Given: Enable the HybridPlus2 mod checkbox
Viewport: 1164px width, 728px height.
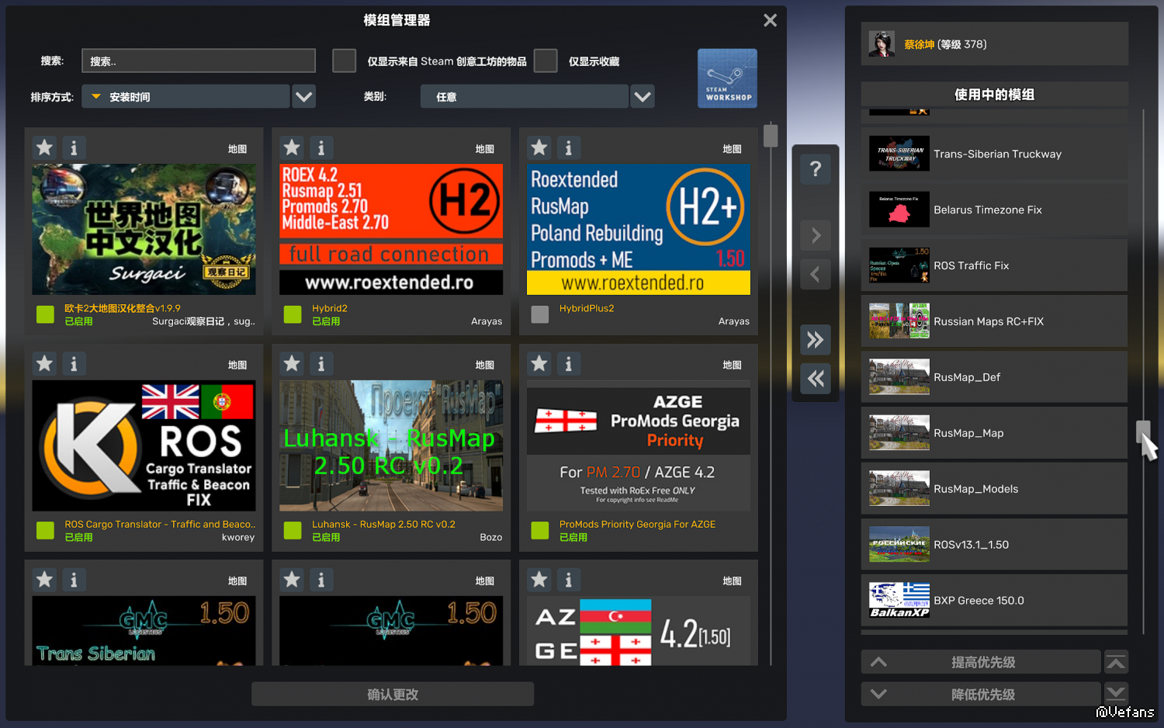Looking at the screenshot, I should [x=540, y=314].
